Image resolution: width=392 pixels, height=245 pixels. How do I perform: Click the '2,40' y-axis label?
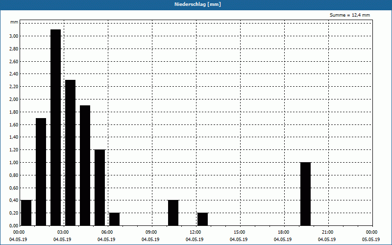tap(14, 74)
